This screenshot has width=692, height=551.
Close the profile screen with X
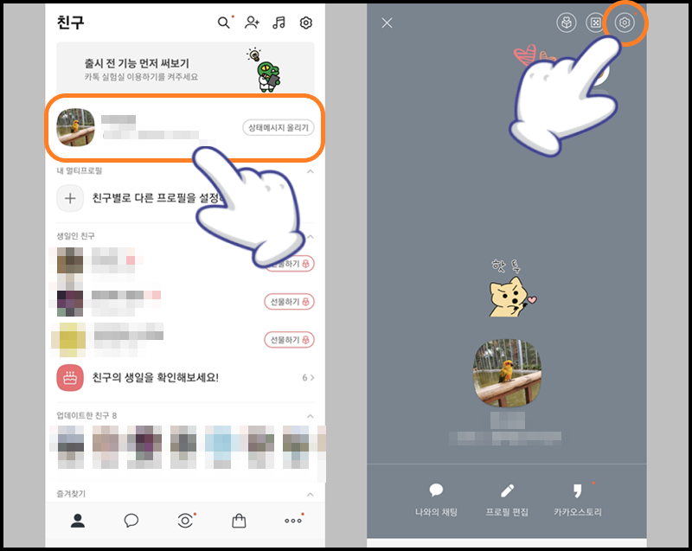pos(387,23)
